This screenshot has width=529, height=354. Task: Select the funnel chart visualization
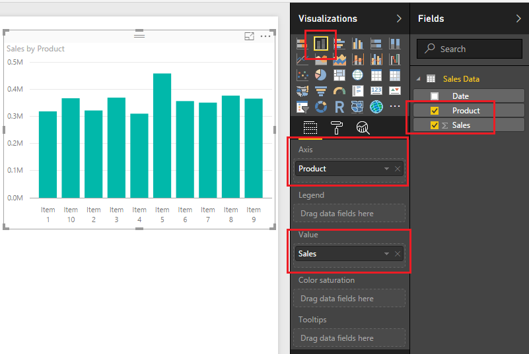[x=320, y=91]
